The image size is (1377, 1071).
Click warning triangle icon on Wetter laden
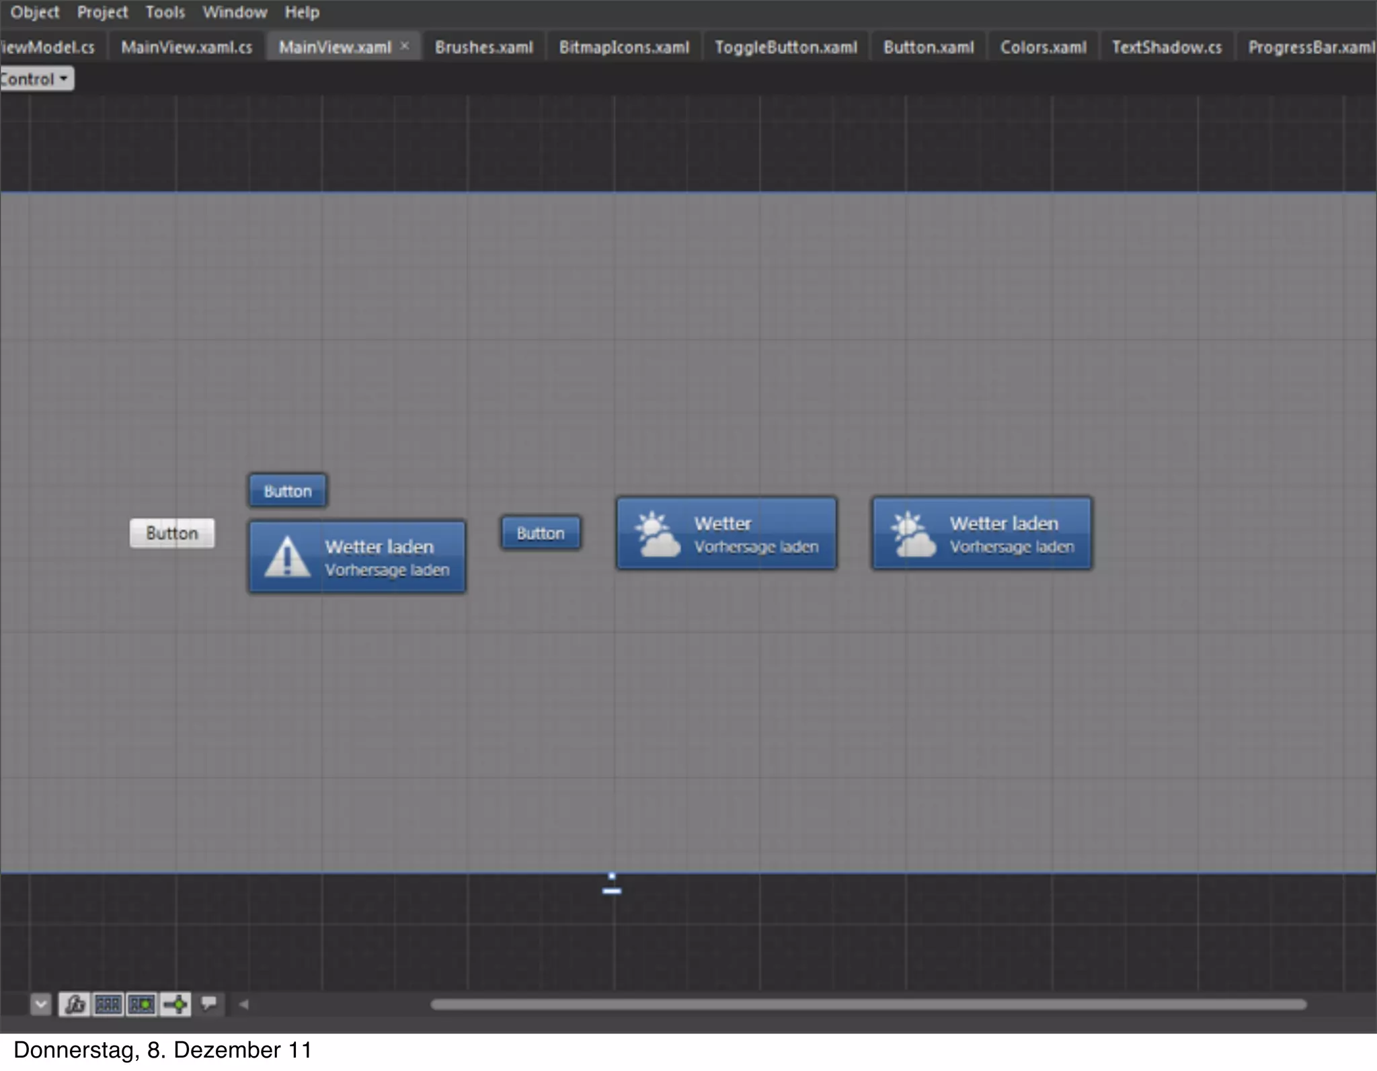pos(287,557)
